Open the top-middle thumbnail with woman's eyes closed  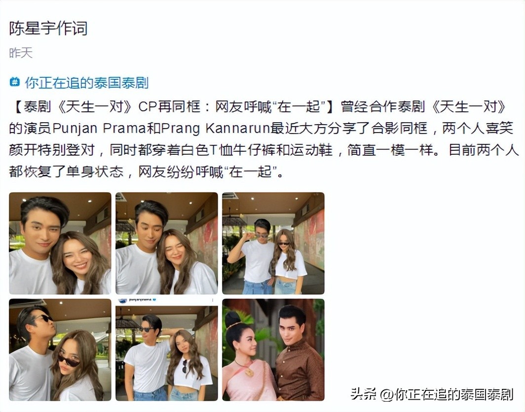(166, 243)
